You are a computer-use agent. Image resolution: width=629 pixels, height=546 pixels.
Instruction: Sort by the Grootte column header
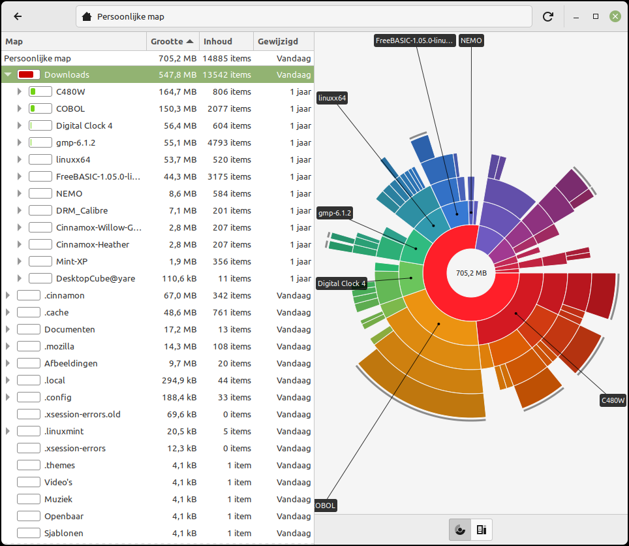tap(172, 41)
